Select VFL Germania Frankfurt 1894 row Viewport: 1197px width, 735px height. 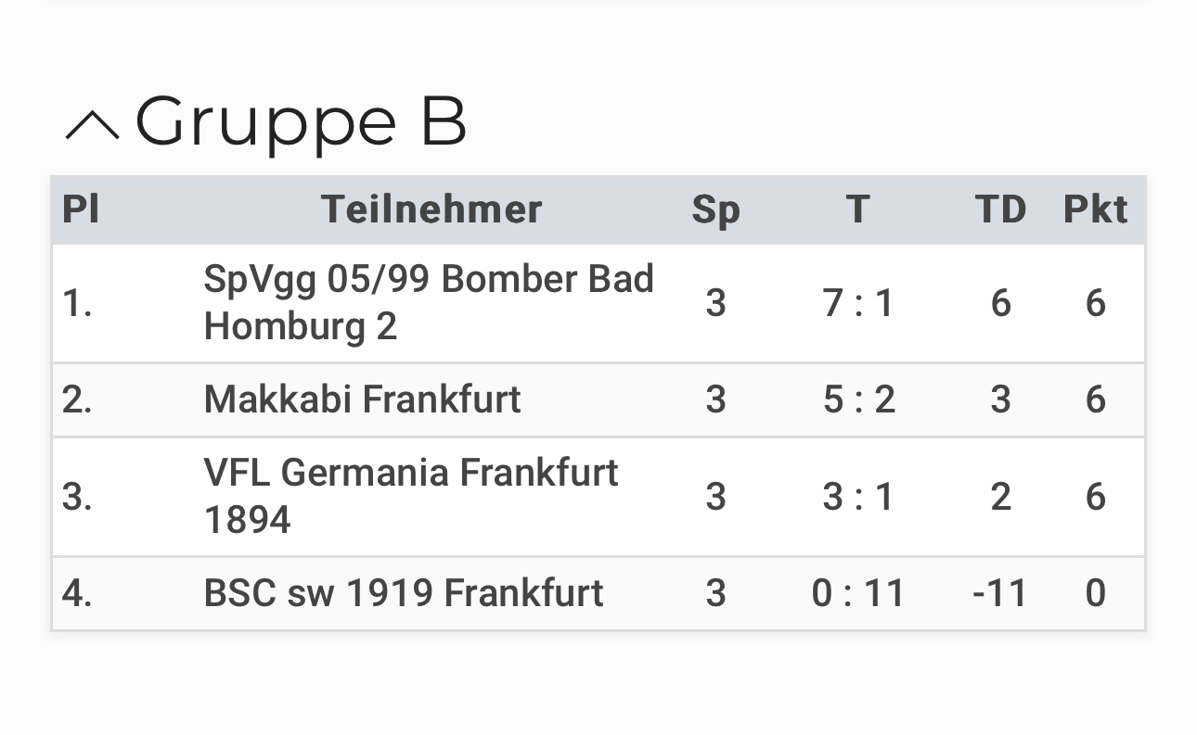coord(598,497)
